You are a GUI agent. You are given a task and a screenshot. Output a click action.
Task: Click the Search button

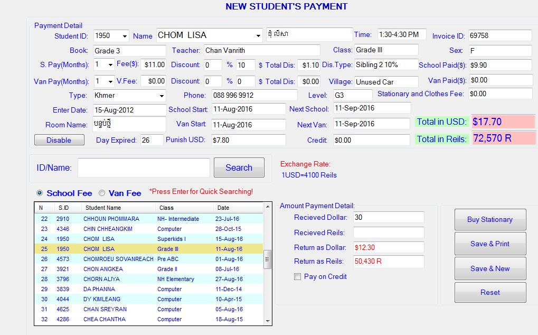pos(239,167)
